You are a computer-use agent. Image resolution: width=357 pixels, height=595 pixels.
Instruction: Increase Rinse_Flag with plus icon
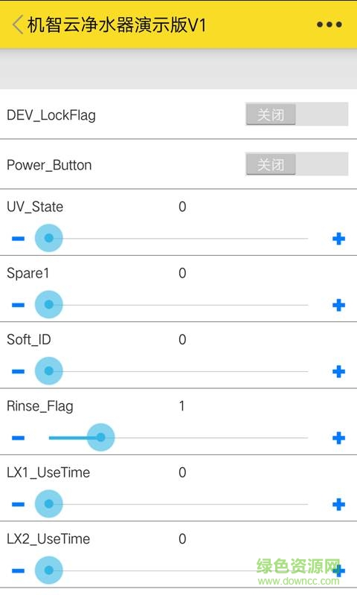(338, 437)
